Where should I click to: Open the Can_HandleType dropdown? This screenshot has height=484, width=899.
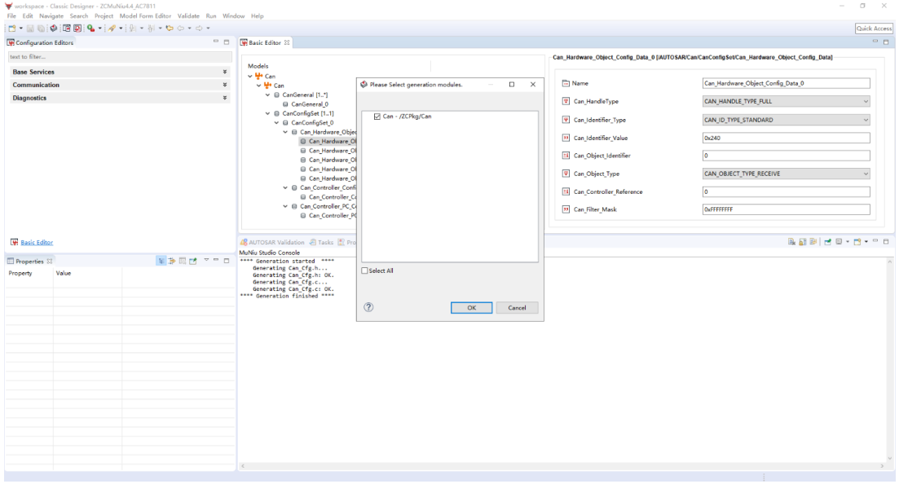(x=786, y=102)
